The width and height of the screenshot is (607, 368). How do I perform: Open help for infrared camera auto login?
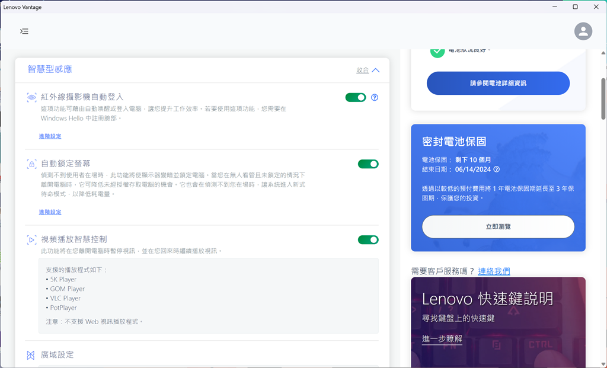(375, 98)
